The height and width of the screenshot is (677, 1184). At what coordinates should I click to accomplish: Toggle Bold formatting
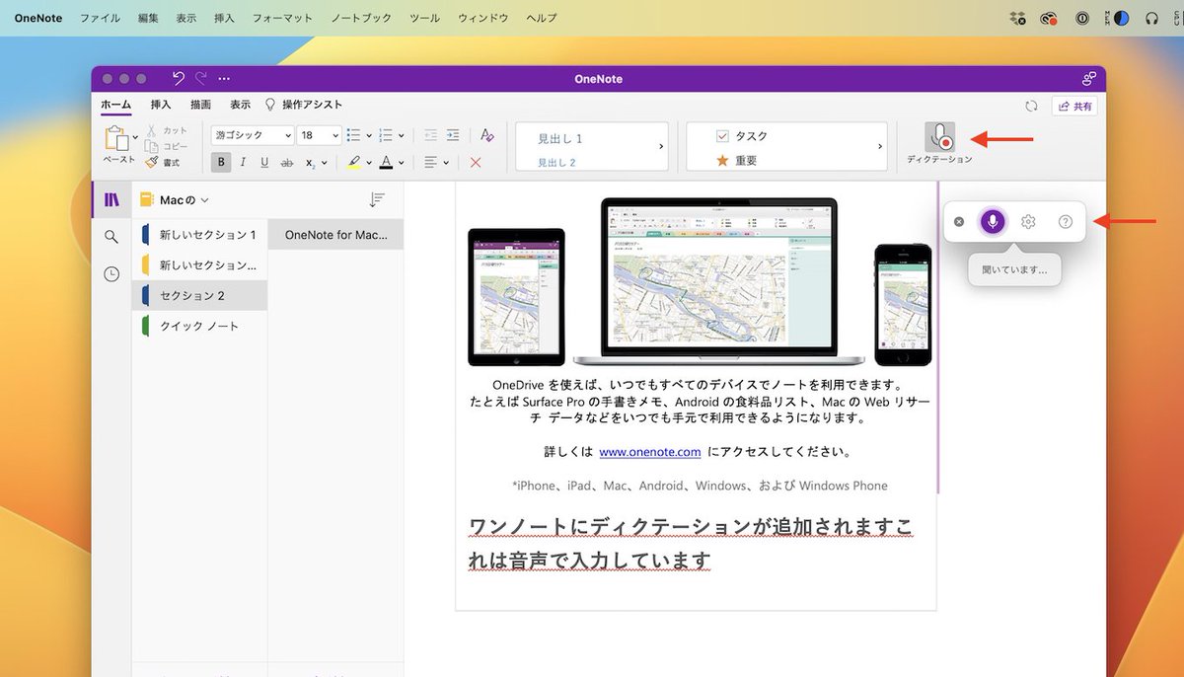221,163
